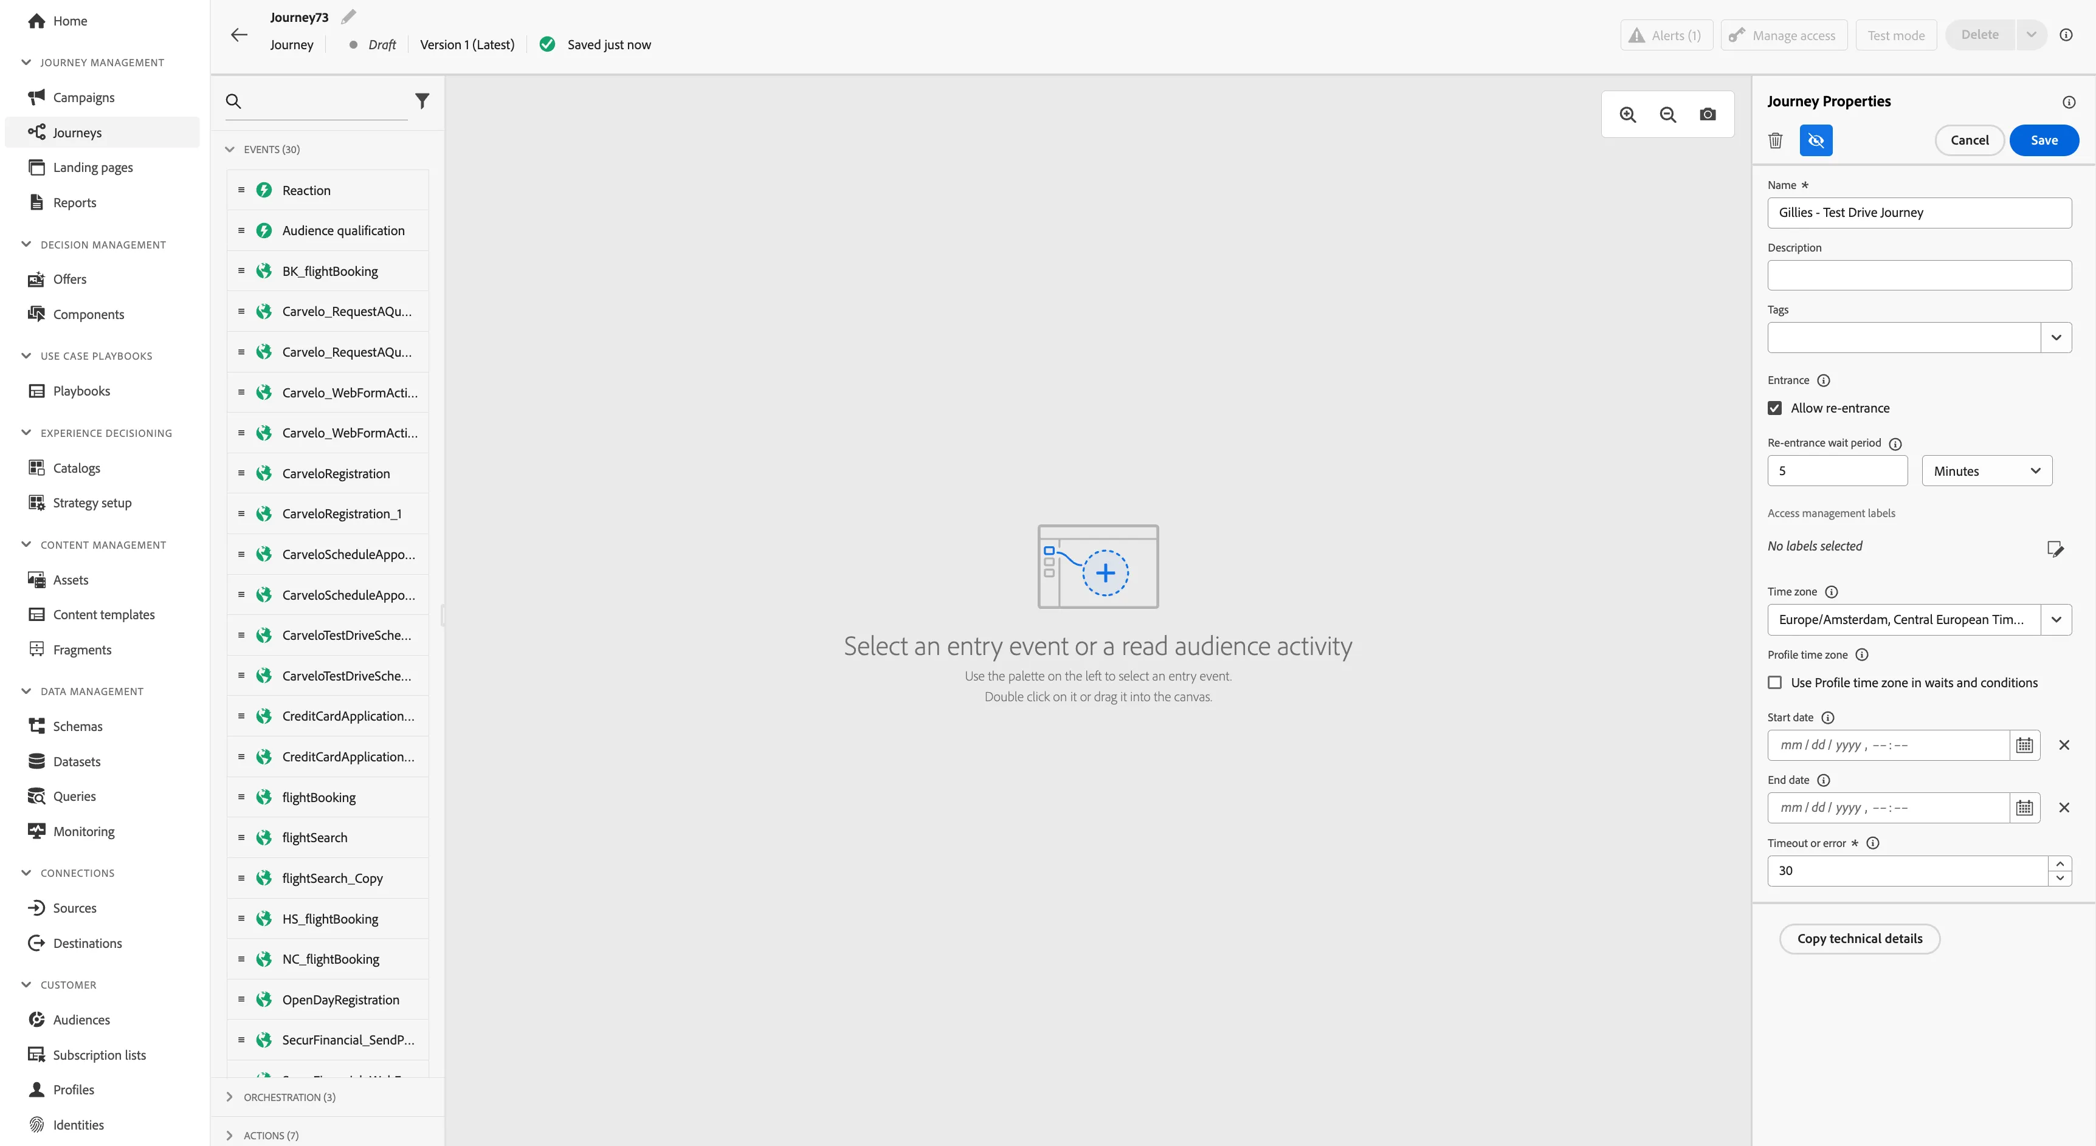This screenshot has height=1146, width=2096.
Task: Collapse the JOURNEY MANAGEMENT nav group
Action: click(26, 63)
